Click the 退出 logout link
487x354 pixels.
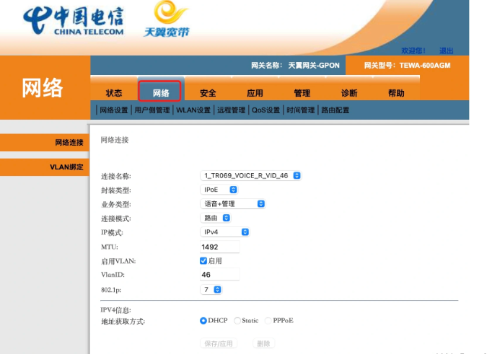447,50
